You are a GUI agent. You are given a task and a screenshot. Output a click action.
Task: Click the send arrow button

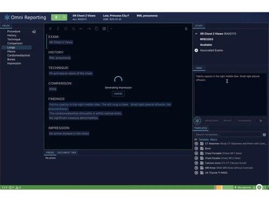tap(261, 121)
